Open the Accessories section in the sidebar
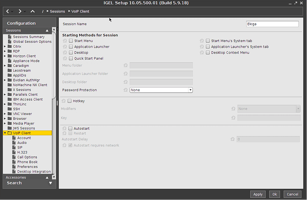This screenshot has height=200, width=307. click(16, 177)
